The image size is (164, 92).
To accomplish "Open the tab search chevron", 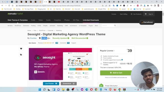I will pyautogui.click(x=147, y=2).
